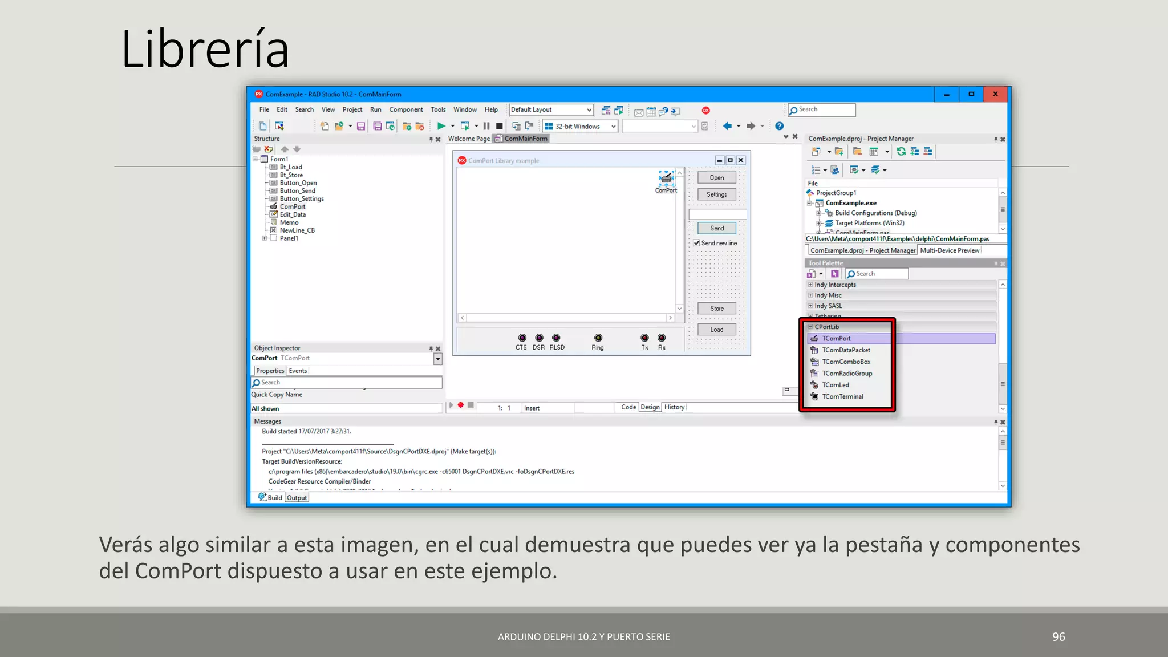Viewport: 1168px width, 657px height.
Task: Click Add New Project icon in Project Manager
Action: click(816, 152)
